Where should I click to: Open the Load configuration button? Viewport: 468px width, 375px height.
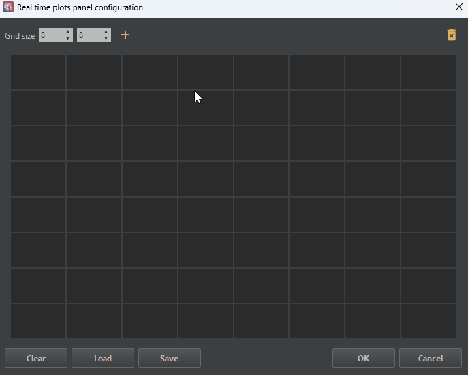click(x=103, y=358)
